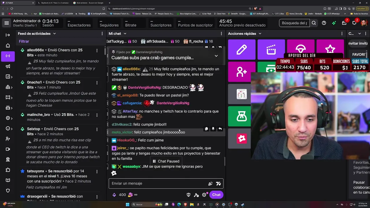The width and height of the screenshot is (370, 208).
Task: Open the sword mod tools icon in chat
Action: 196,195
